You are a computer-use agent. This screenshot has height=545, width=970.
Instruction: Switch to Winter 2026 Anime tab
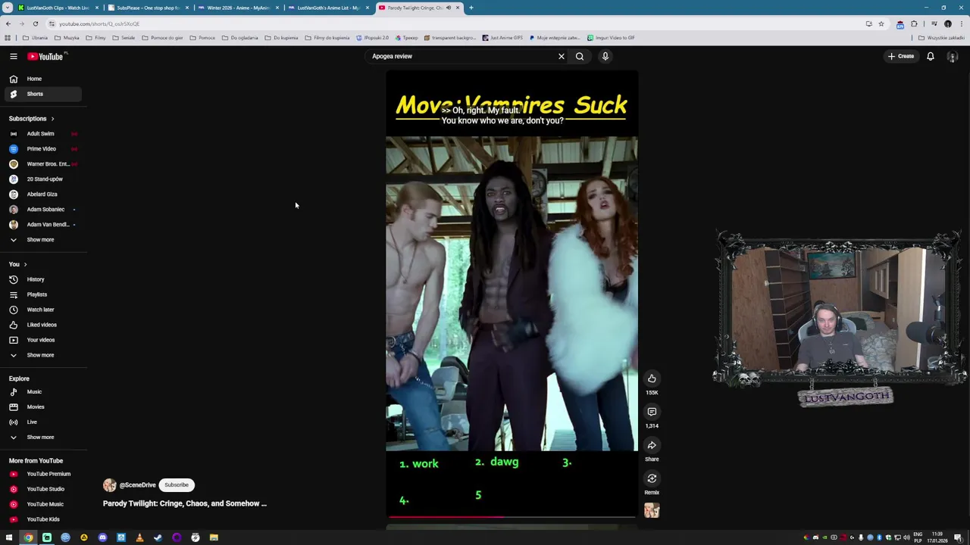click(x=238, y=8)
